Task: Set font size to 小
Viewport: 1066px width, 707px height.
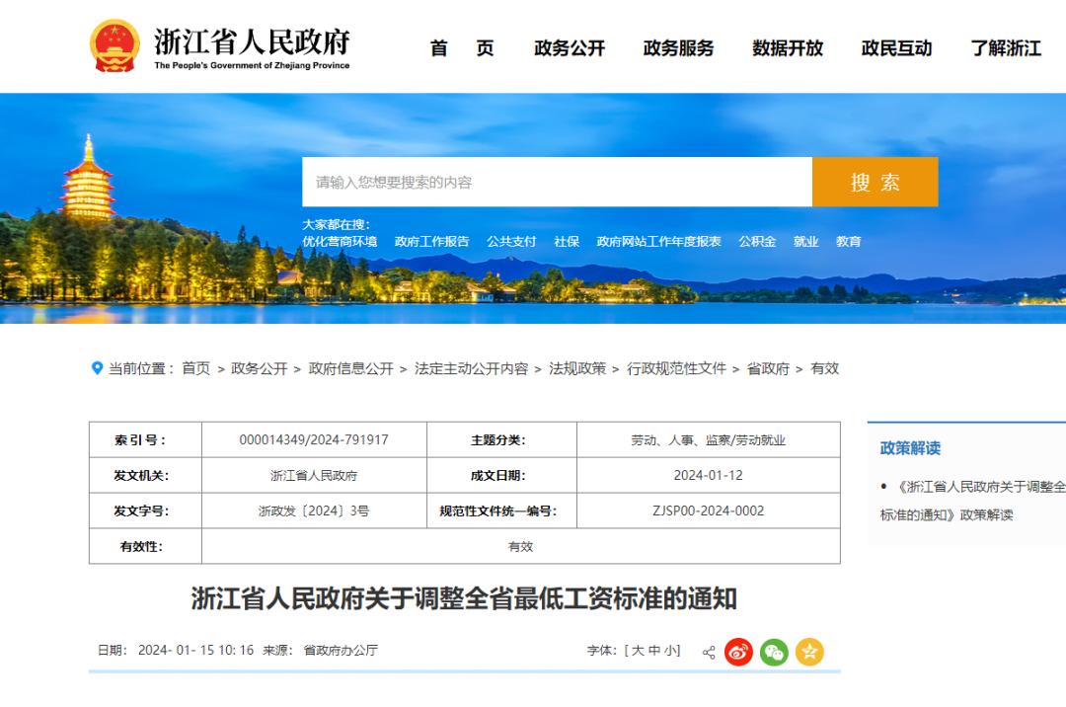Action: tap(669, 651)
